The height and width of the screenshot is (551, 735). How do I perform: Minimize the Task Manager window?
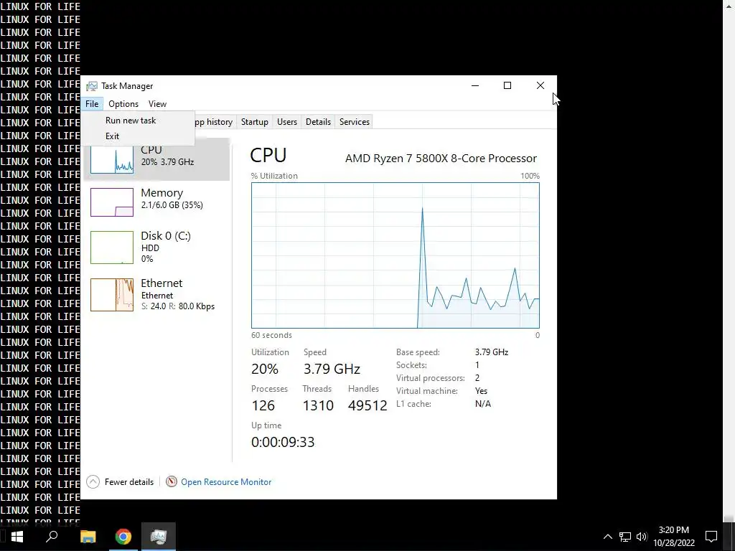[x=475, y=86]
